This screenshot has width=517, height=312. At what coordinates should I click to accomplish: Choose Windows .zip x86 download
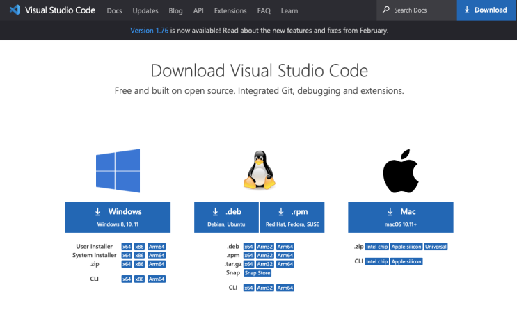tap(139, 264)
